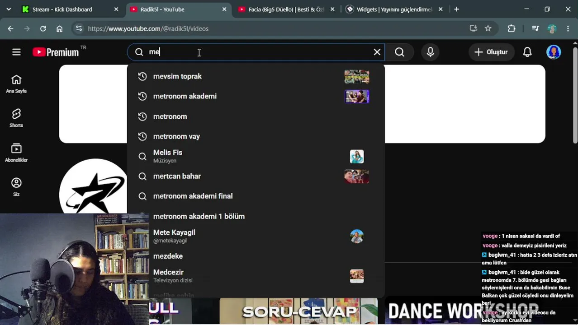Open the browser extensions puzzle icon
The height and width of the screenshot is (325, 578).
(x=512, y=28)
